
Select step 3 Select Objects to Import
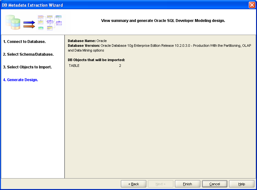27,67
